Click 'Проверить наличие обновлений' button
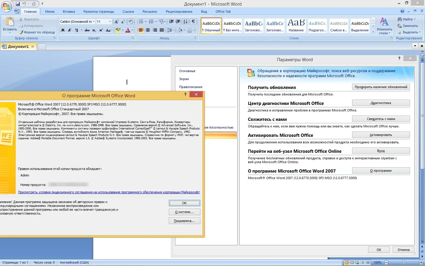 tap(381, 87)
